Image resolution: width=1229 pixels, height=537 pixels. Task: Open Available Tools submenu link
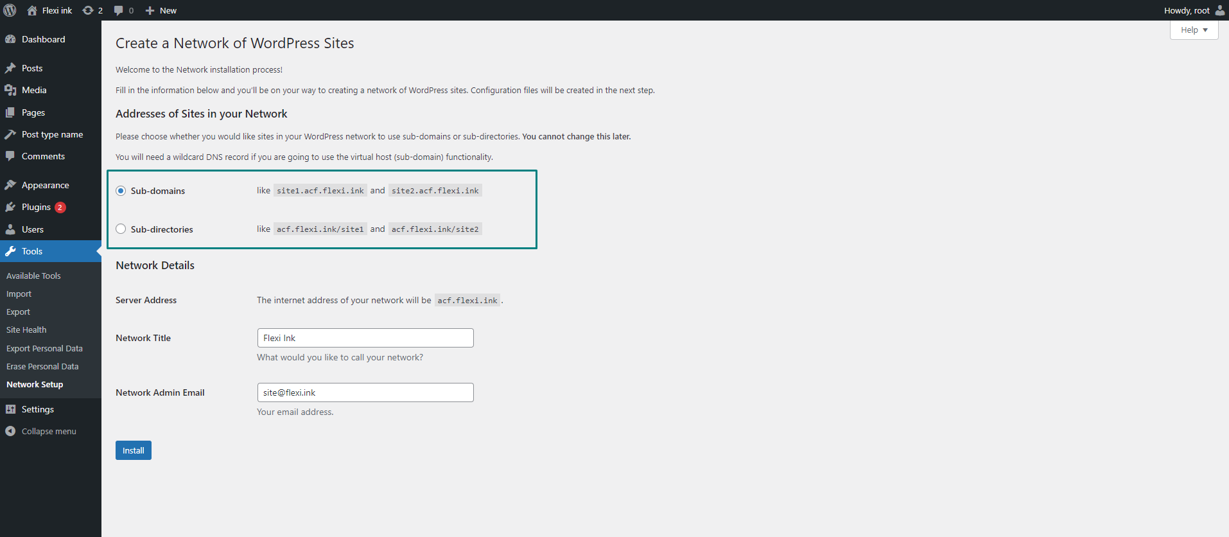[33, 276]
